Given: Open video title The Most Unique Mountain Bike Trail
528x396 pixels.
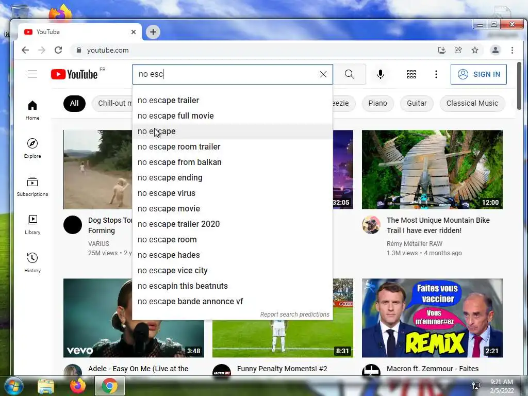Looking at the screenshot, I should pos(438,225).
